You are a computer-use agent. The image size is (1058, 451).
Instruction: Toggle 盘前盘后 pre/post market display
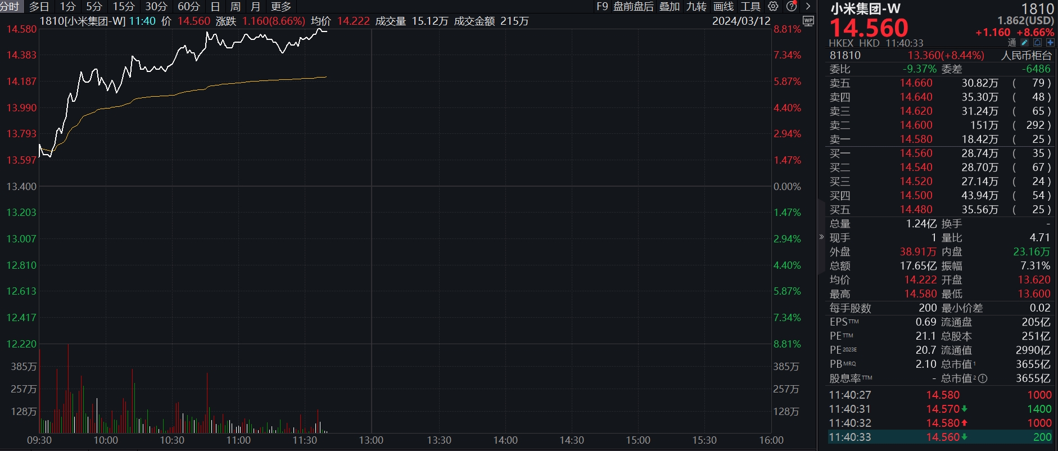pyautogui.click(x=633, y=6)
